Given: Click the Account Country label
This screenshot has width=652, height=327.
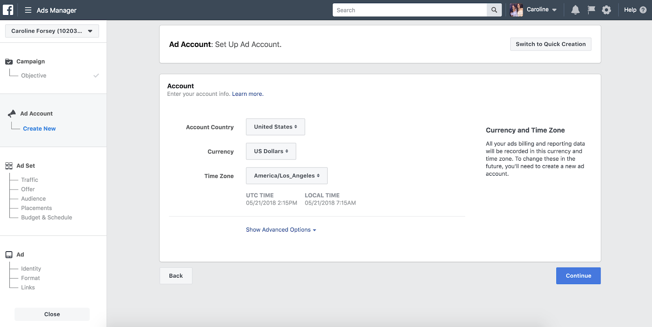Looking at the screenshot, I should tap(210, 127).
